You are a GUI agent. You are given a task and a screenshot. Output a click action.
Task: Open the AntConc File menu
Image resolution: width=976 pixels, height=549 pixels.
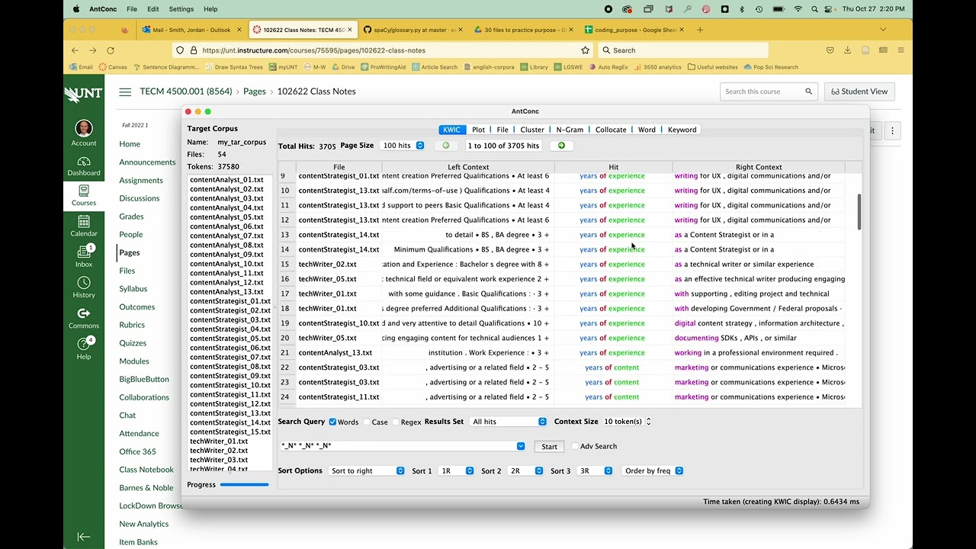click(x=132, y=9)
